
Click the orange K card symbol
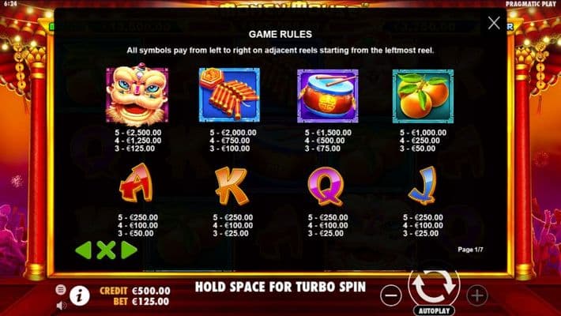coord(232,186)
